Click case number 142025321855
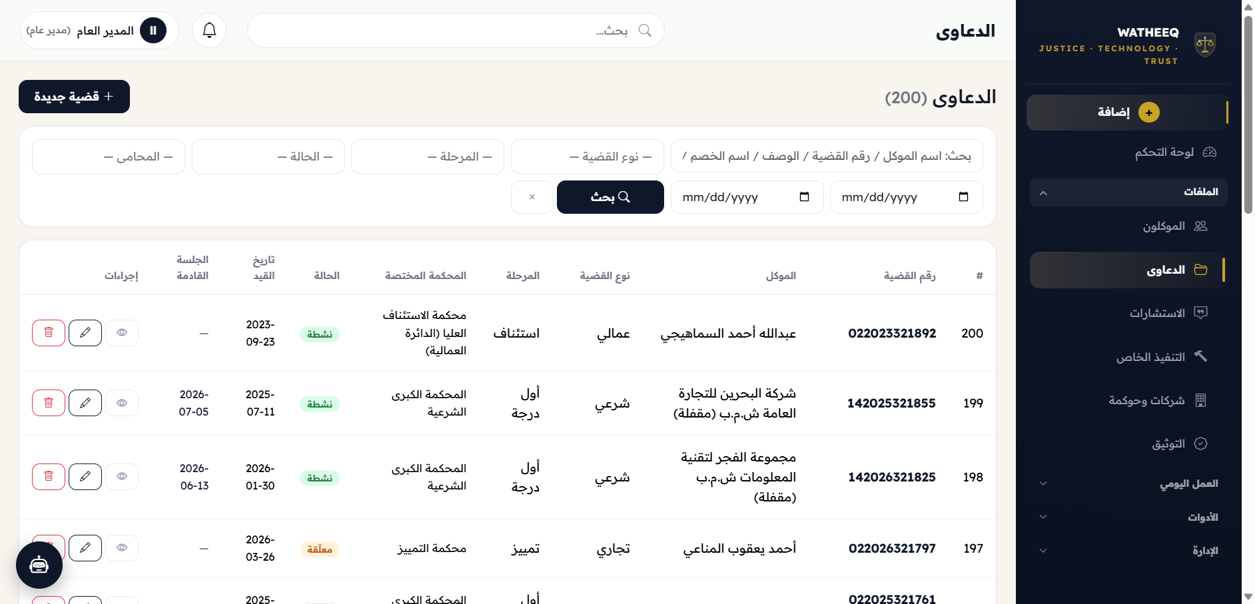The height and width of the screenshot is (604, 1255). (x=891, y=403)
